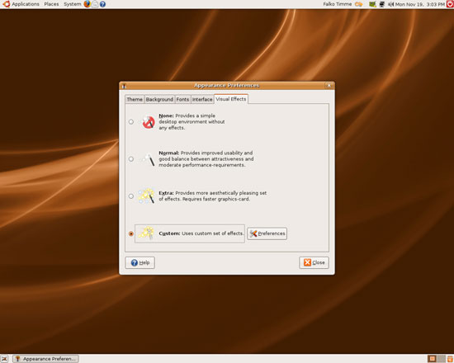454x363 pixels.
Task: Choose the Extra visual effects radio button
Action: pos(131,196)
